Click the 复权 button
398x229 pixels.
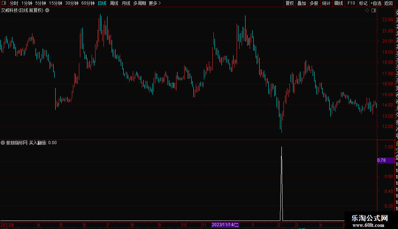tap(290, 3)
